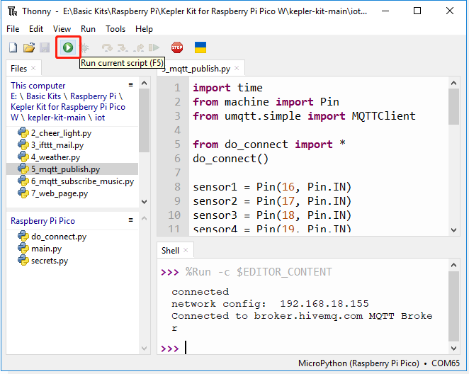Click the Basic Kits path link
The width and height of the screenshot is (469, 374).
tap(43, 96)
